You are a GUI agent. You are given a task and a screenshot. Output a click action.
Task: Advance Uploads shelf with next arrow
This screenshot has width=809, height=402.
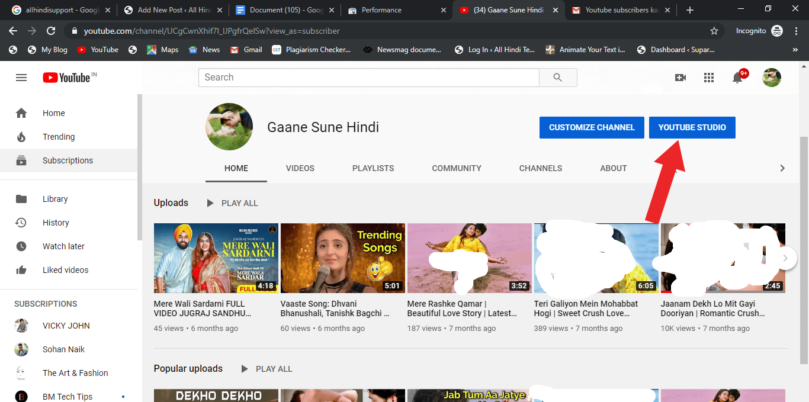pyautogui.click(x=785, y=258)
